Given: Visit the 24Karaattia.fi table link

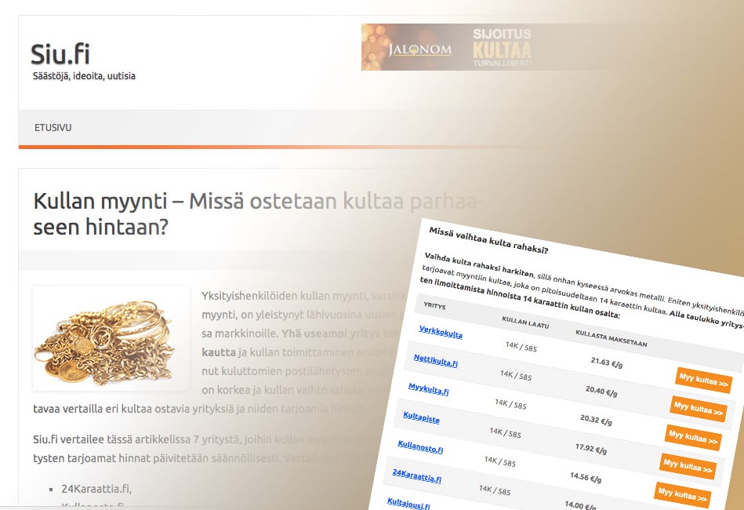Looking at the screenshot, I should pos(416,475).
